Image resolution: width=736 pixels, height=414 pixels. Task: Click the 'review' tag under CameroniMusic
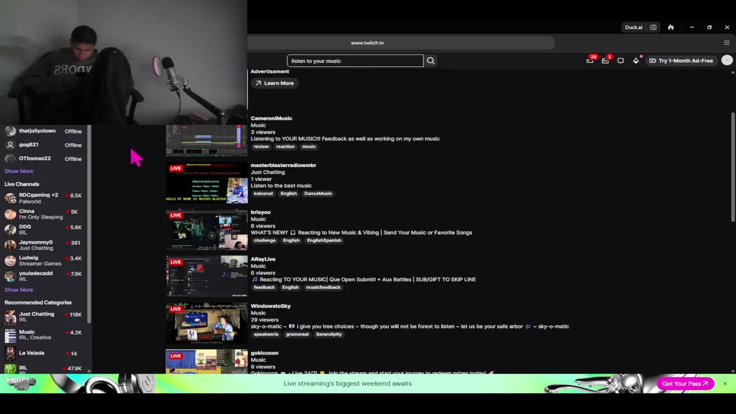261,147
